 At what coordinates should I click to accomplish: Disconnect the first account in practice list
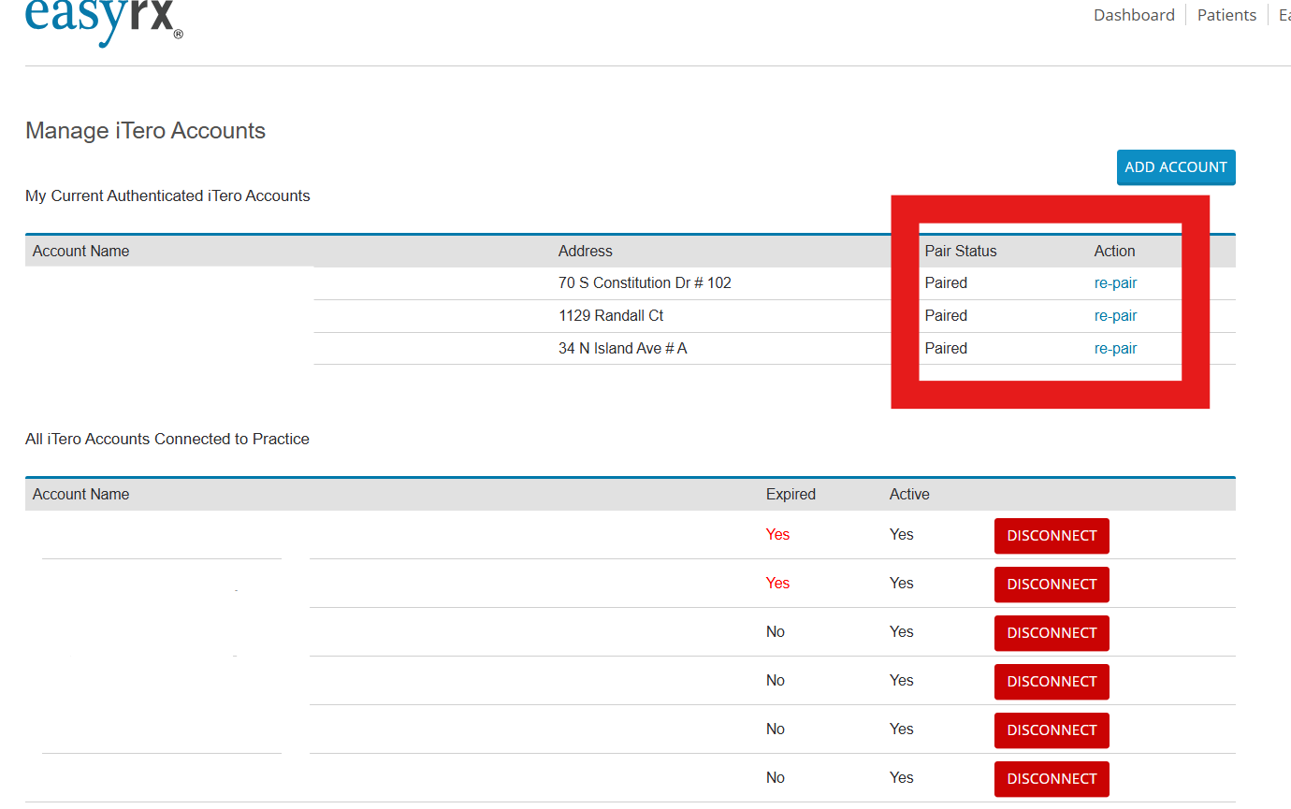(1052, 536)
